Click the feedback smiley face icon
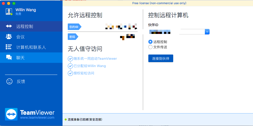253x126 pixels. pos(9,81)
